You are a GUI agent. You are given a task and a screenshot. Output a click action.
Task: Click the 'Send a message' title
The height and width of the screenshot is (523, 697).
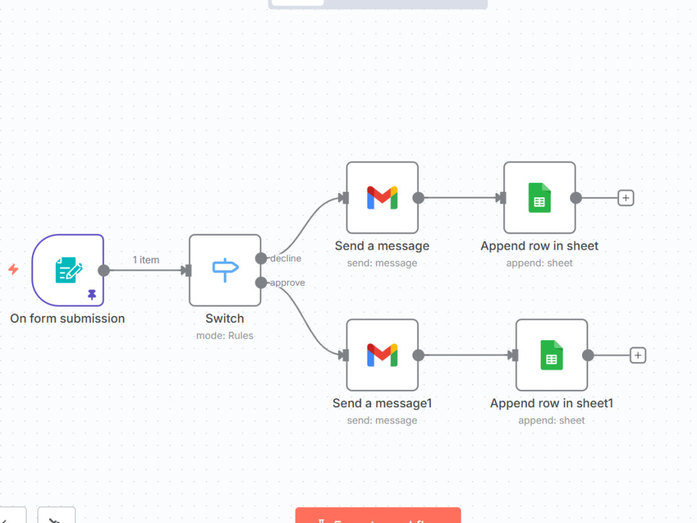(x=382, y=246)
